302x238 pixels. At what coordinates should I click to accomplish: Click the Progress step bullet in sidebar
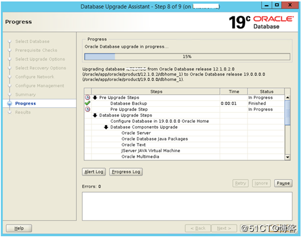pyautogui.click(x=10, y=103)
